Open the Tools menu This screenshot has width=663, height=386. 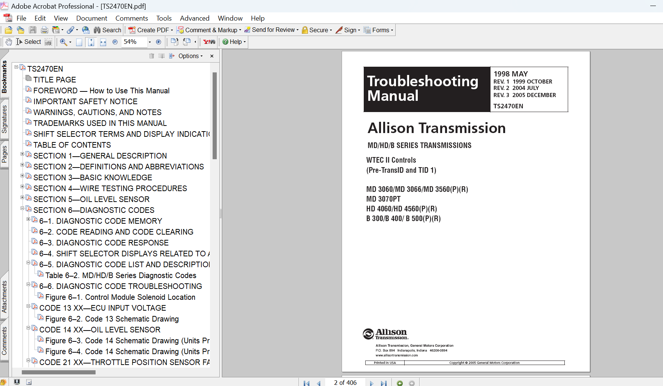pyautogui.click(x=164, y=18)
